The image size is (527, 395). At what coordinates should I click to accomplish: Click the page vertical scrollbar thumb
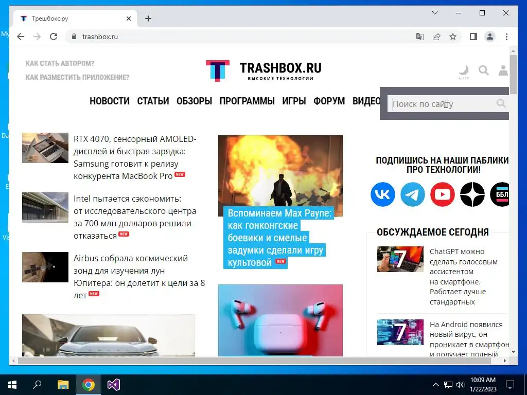point(513,75)
